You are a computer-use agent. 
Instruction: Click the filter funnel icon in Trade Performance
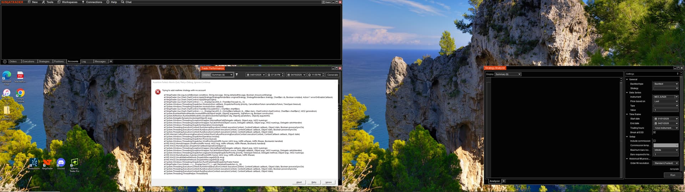[237, 75]
